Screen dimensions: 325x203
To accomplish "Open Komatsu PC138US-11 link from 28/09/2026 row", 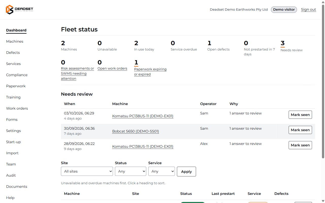I will tap(143, 147).
